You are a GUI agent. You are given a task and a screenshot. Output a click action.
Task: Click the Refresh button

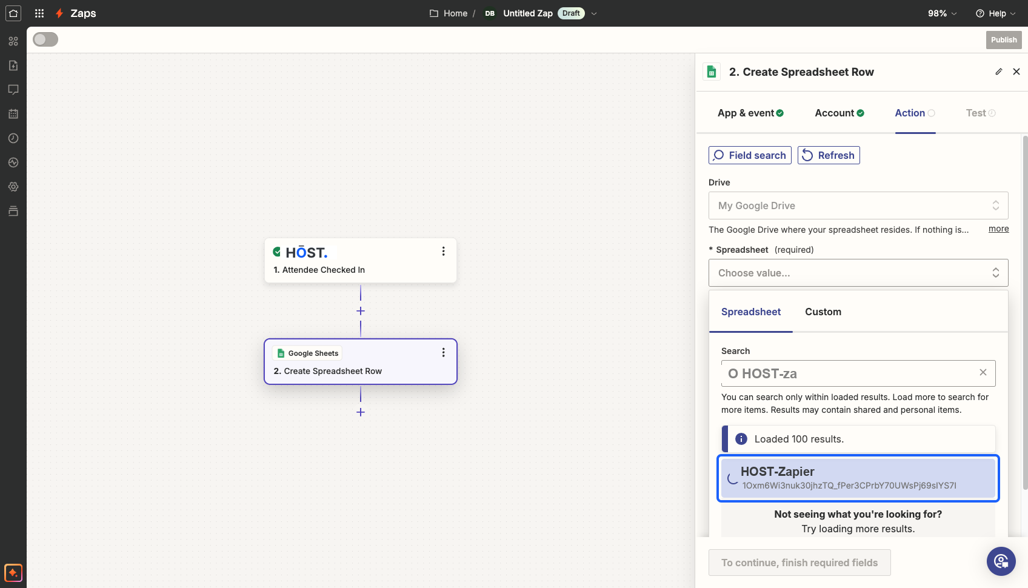(x=829, y=155)
